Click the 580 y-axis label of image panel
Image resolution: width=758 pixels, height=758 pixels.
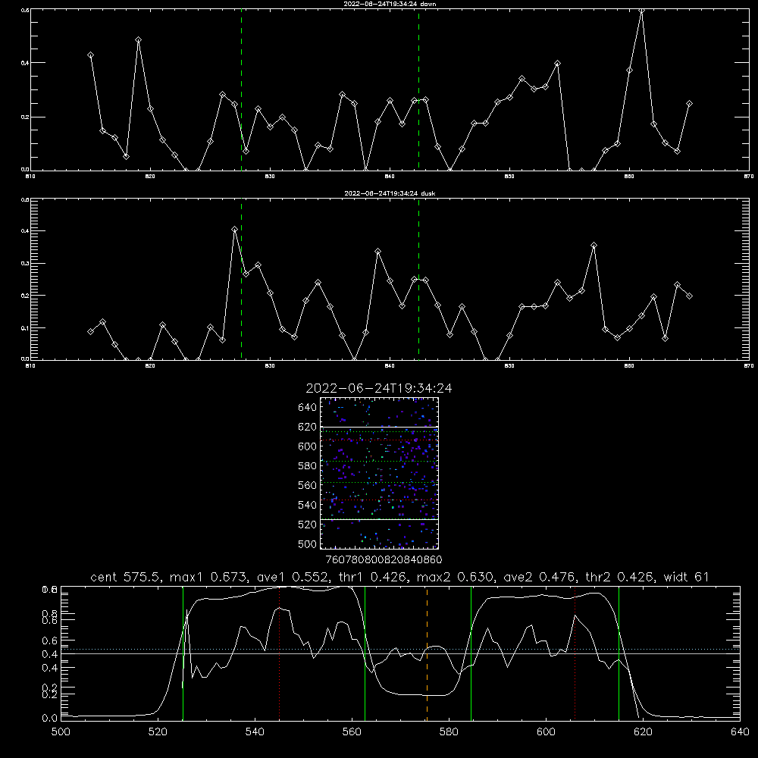308,466
